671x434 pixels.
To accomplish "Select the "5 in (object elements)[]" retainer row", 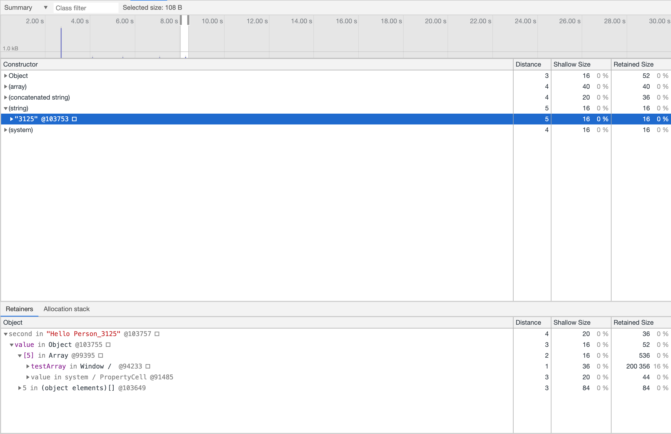I will (84, 388).
